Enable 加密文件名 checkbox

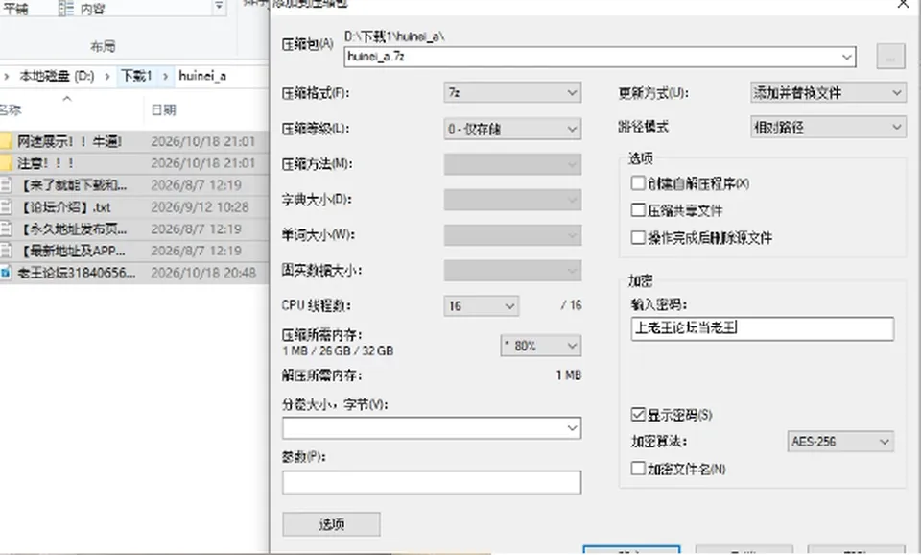tap(638, 469)
